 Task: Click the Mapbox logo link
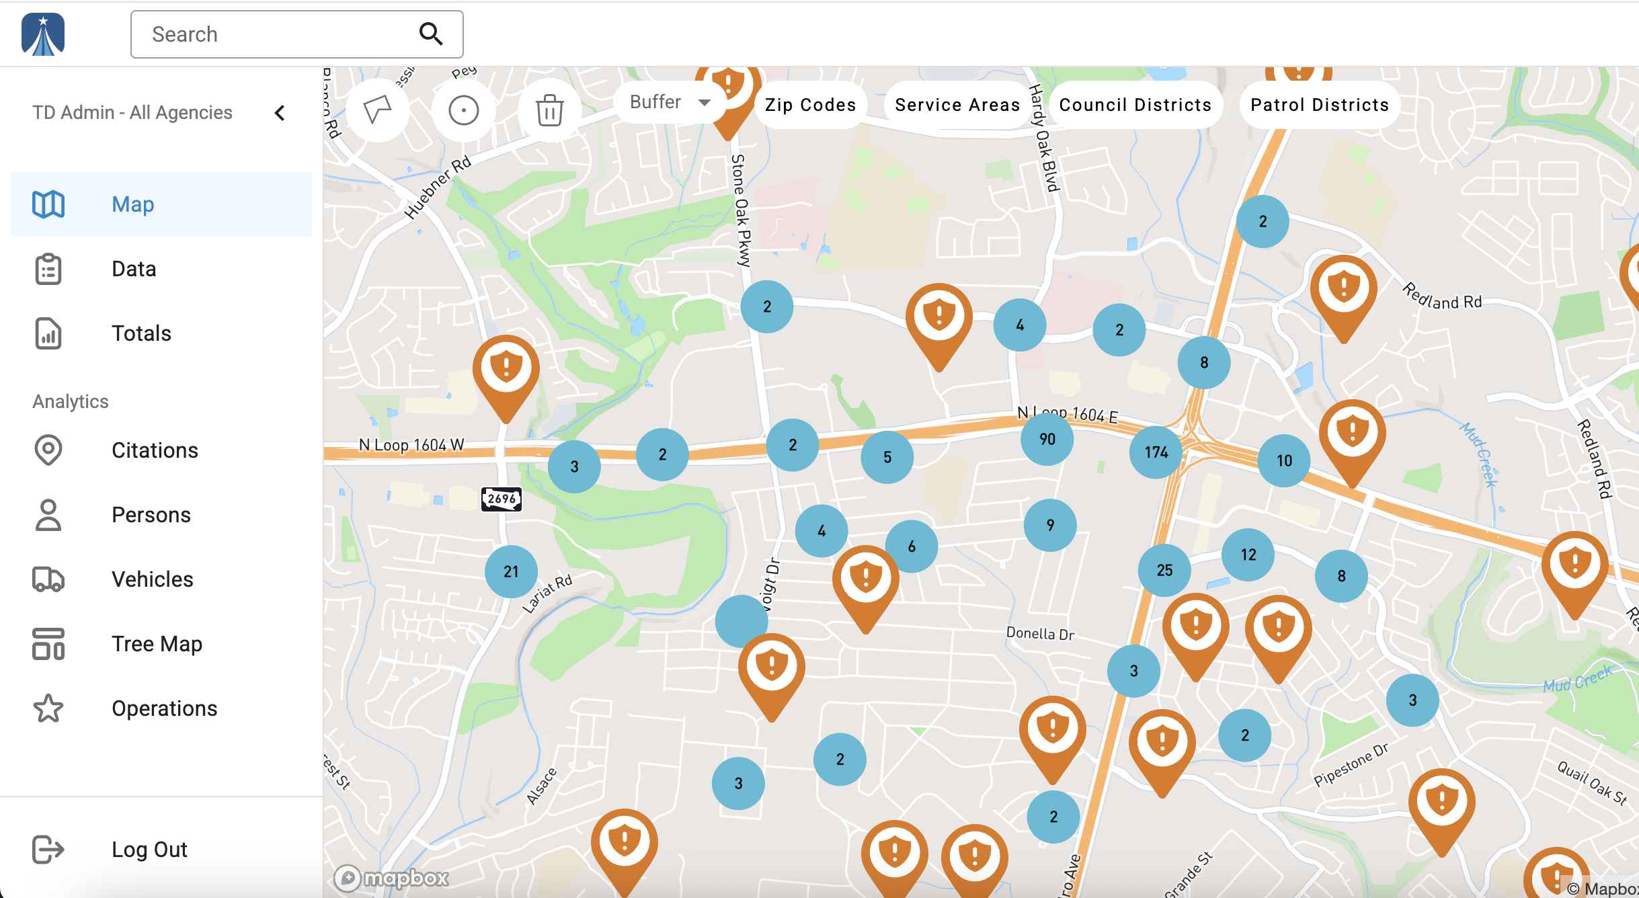[392, 878]
